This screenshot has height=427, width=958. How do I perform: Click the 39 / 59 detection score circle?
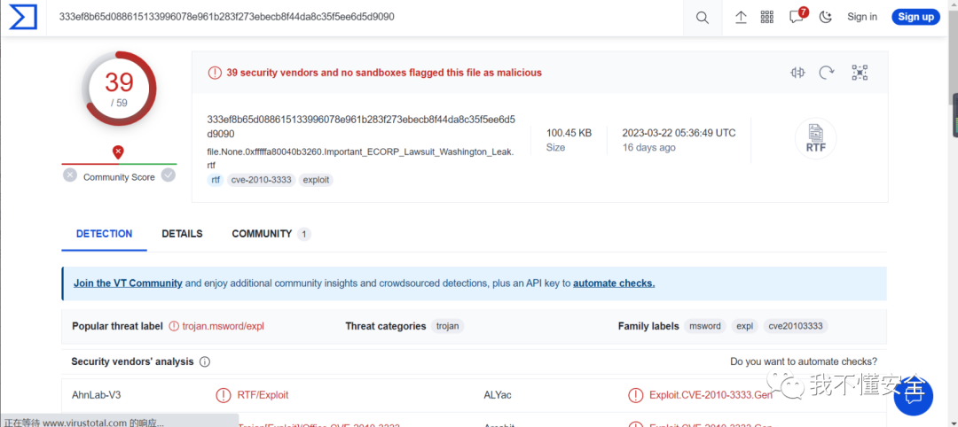[120, 89]
